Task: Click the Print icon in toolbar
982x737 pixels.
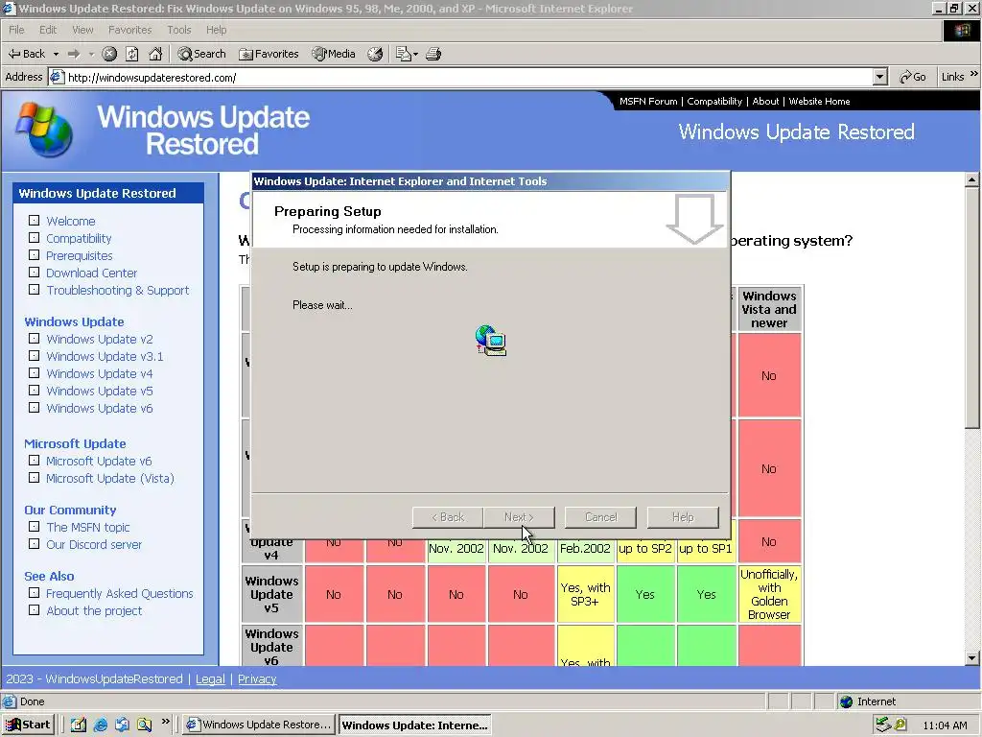Action: coord(433,54)
